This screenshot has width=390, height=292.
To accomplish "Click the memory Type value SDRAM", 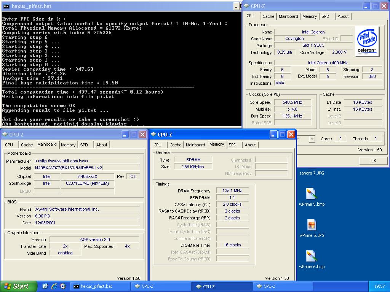I will click(x=193, y=160).
